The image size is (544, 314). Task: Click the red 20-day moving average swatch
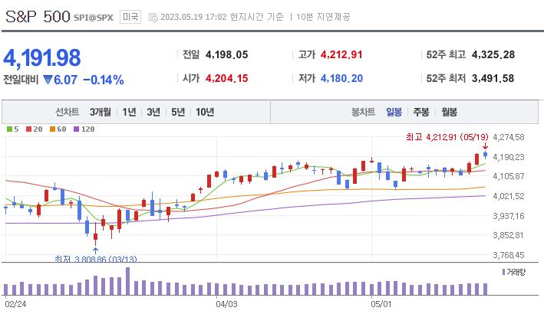coord(29,129)
